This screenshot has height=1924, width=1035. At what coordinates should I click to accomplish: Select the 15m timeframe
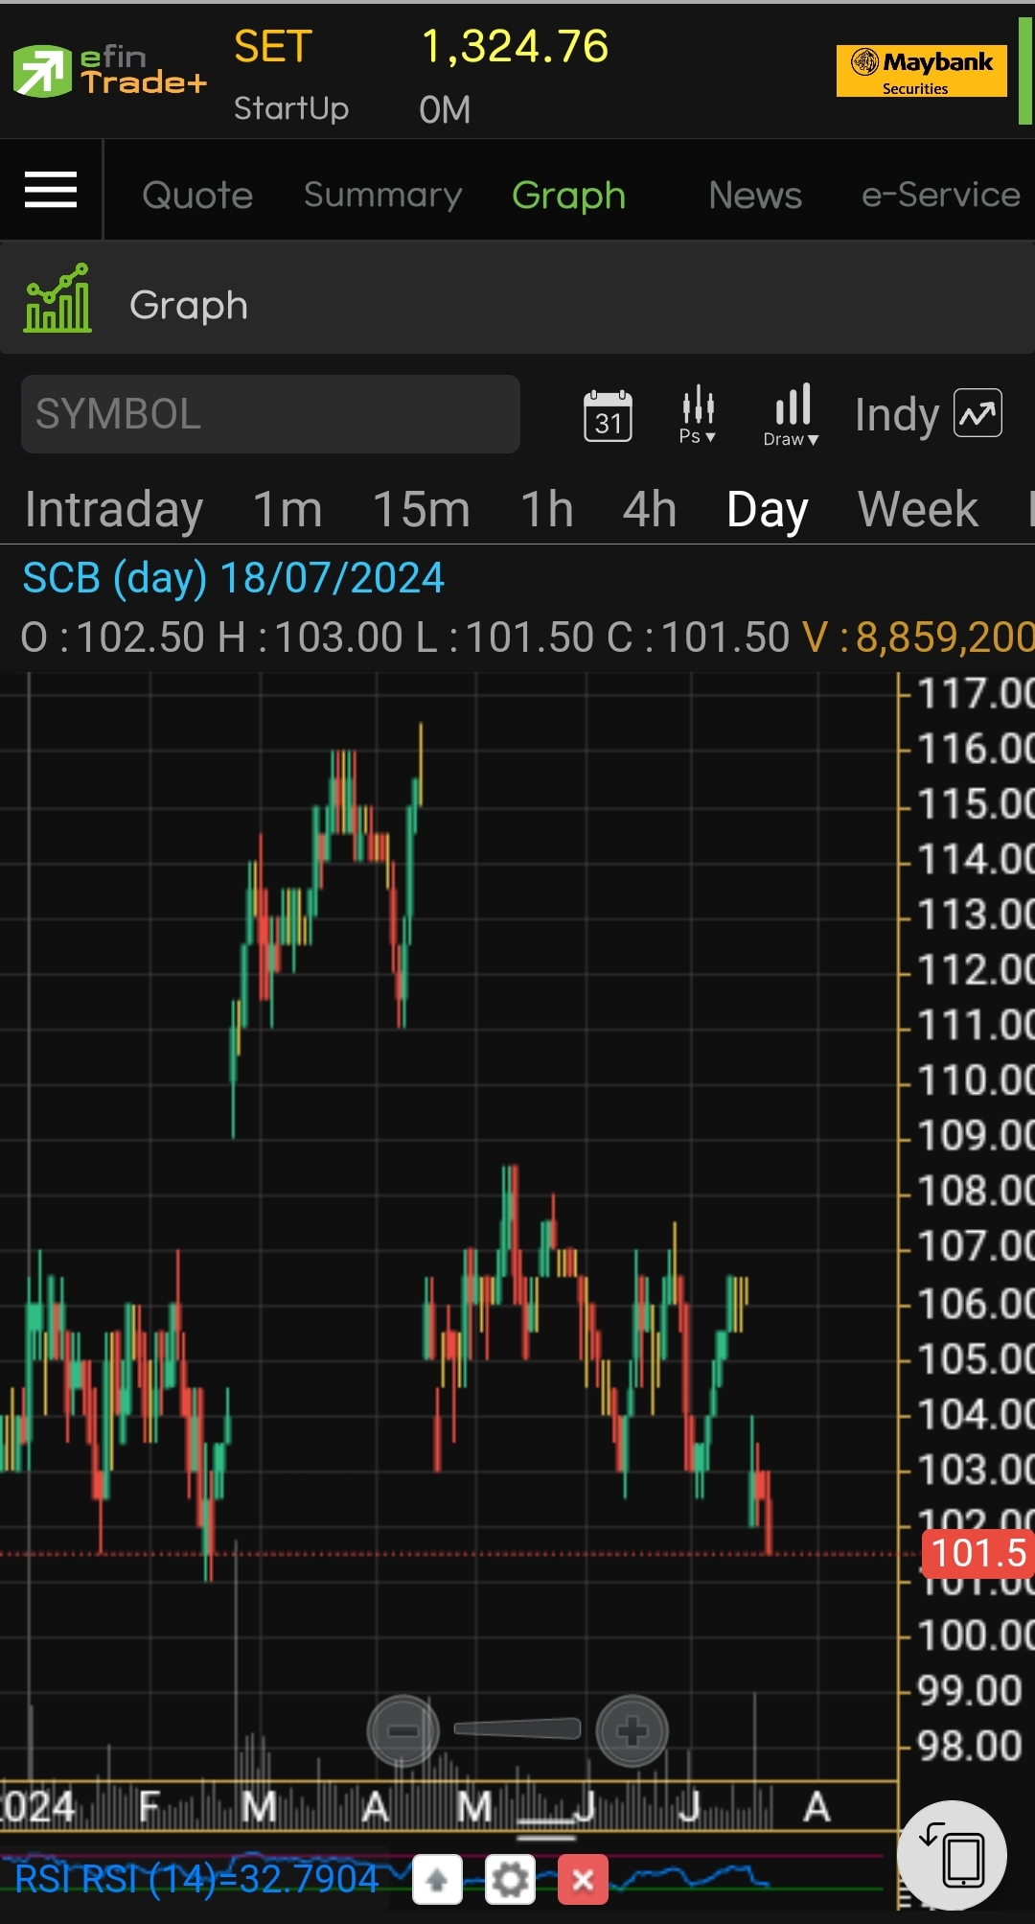[x=422, y=509]
